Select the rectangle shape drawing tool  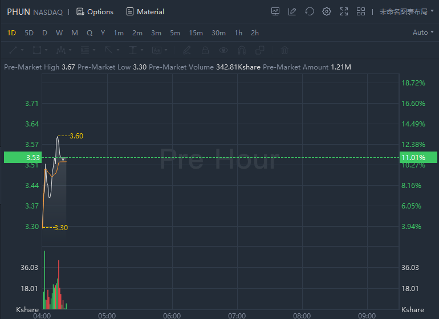pyautogui.click(x=37, y=50)
